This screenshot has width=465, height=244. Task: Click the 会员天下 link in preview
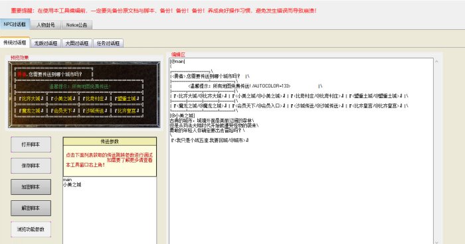tap(63, 111)
